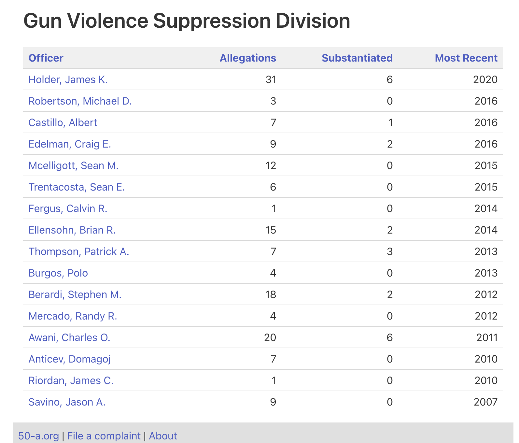Sort by Substantiated column header
This screenshot has height=443, width=519.
coord(357,58)
